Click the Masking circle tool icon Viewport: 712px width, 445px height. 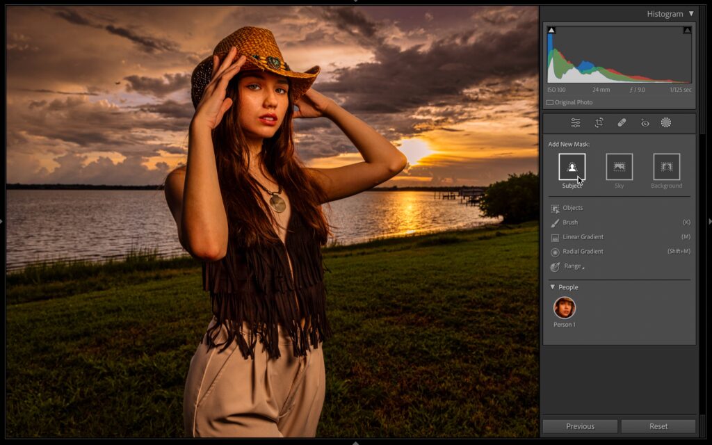point(665,123)
